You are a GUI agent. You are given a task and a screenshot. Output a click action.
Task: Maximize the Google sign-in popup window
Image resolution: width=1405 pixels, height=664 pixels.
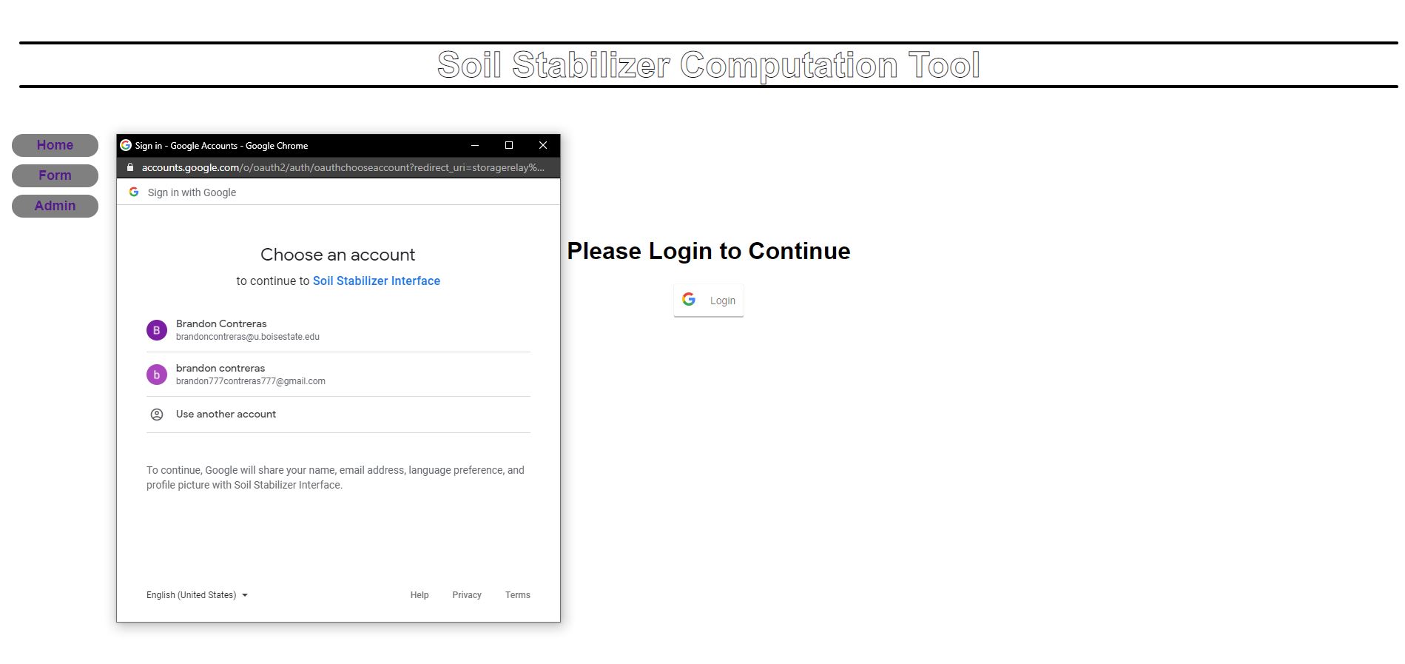click(x=509, y=145)
